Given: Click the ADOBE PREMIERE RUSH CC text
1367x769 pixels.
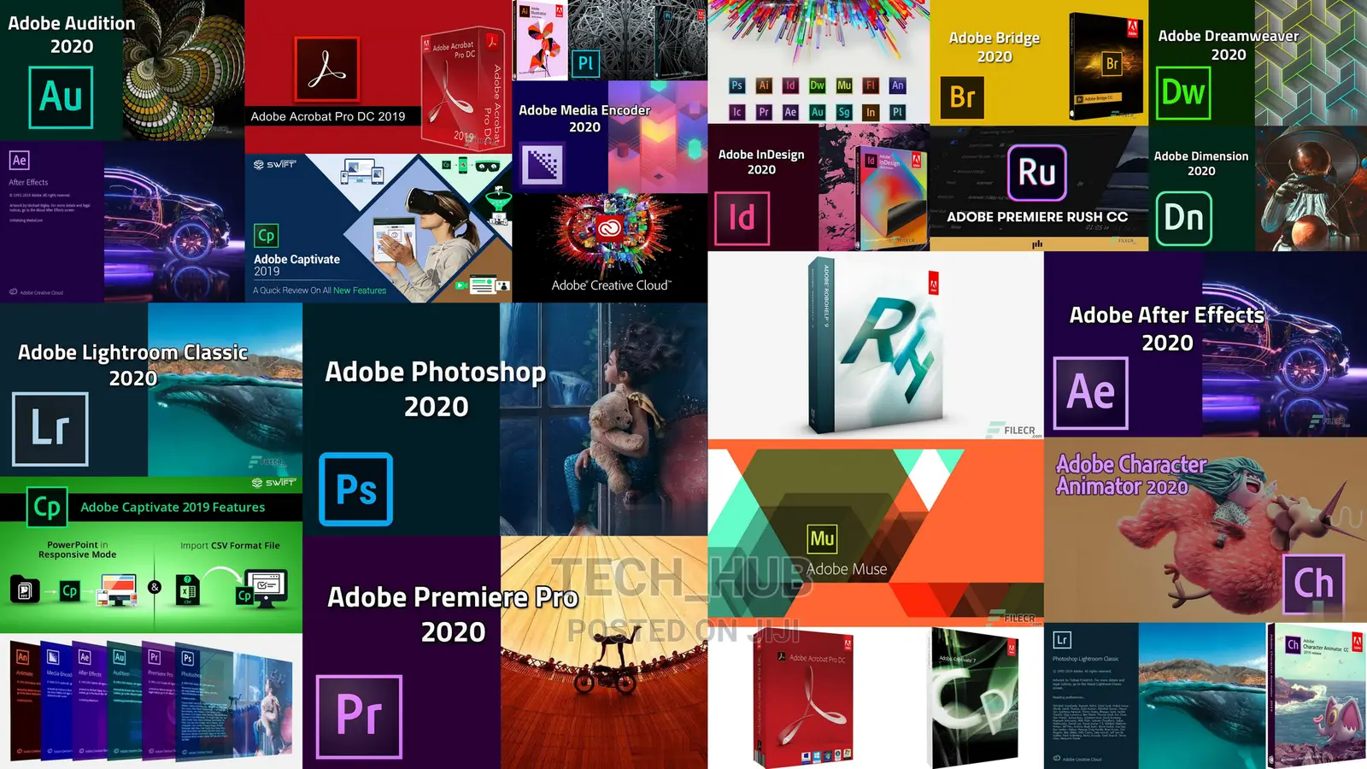Looking at the screenshot, I should point(1037,217).
